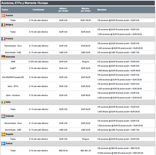Click Todos tramo in Suecia row
Viewport: 156px width, 155px height.
tap(13, 151)
